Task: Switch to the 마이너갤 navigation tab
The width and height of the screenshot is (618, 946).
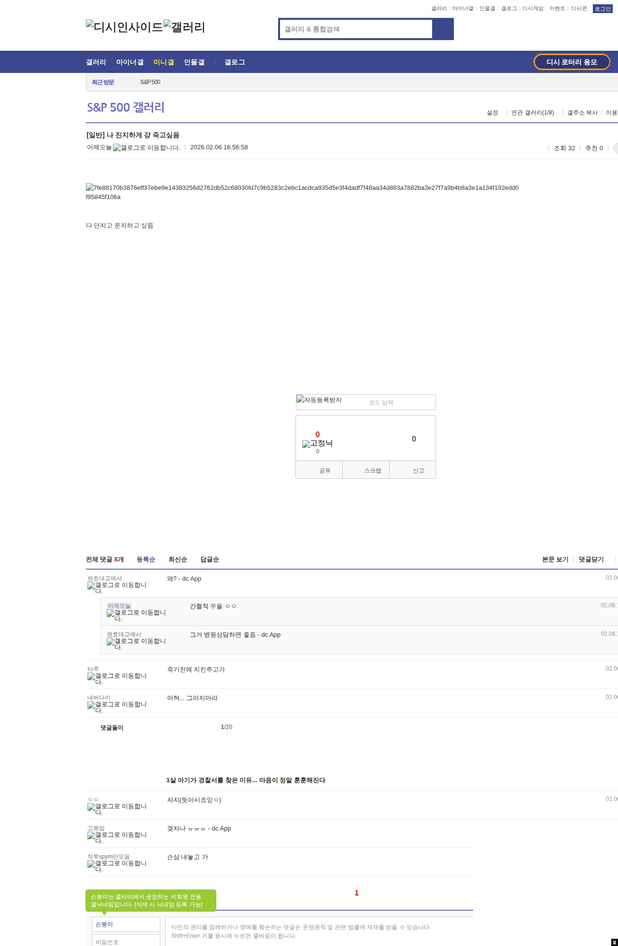Action: 129,62
